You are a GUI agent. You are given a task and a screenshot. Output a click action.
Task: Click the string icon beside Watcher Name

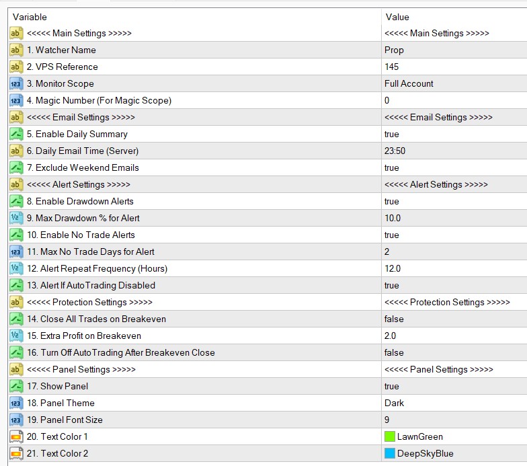click(x=16, y=50)
